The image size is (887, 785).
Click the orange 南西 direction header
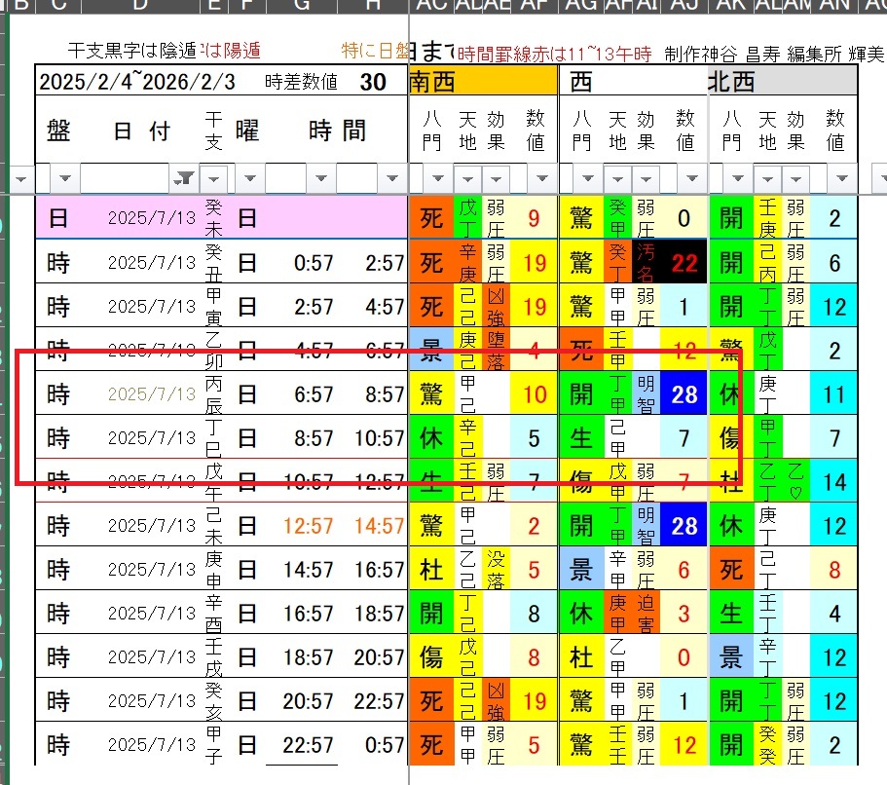tap(483, 82)
